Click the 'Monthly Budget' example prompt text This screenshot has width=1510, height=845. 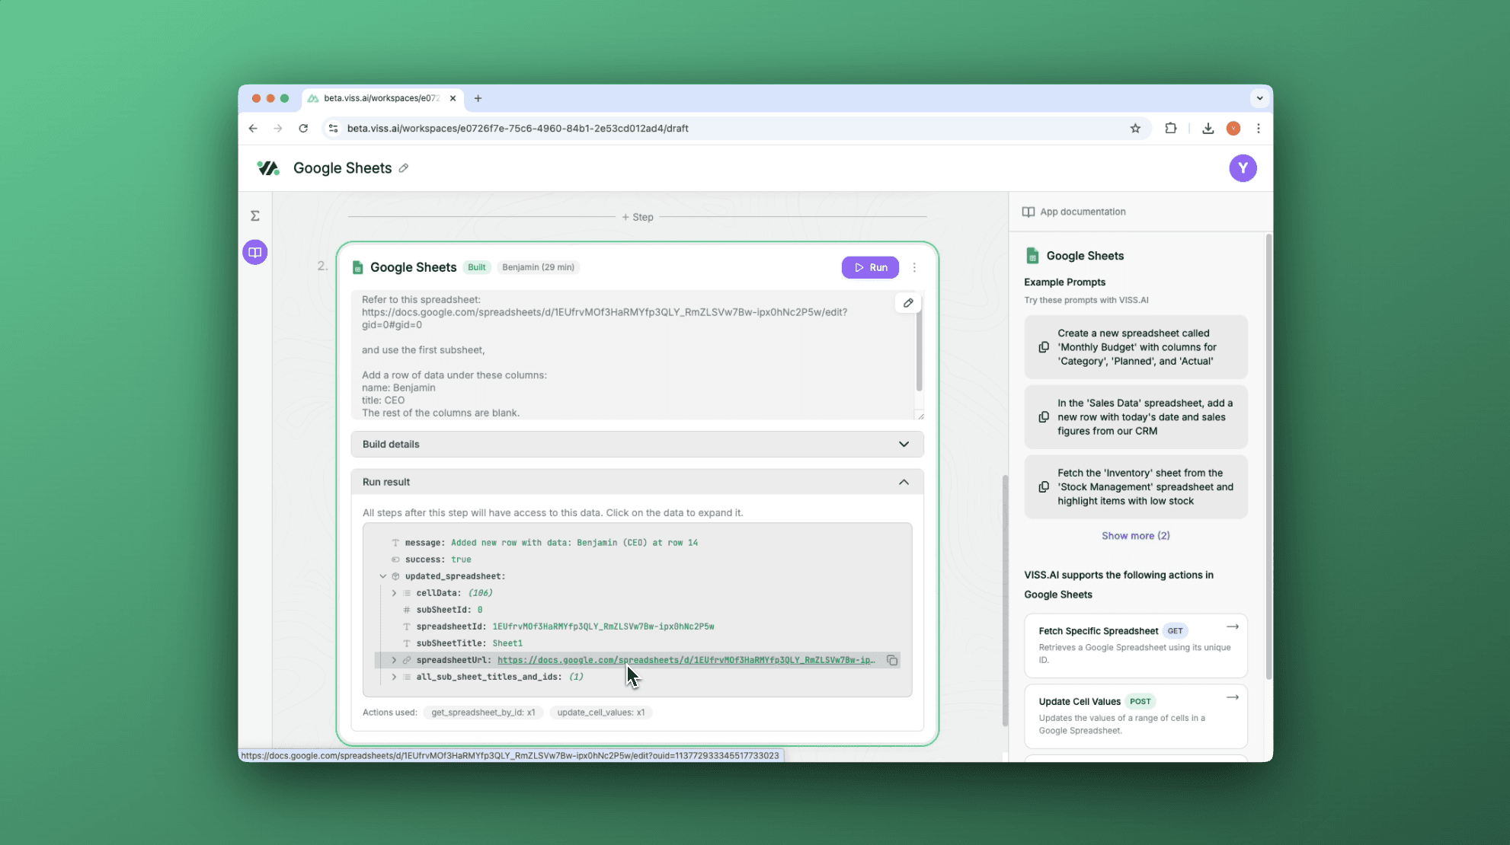tap(1137, 347)
